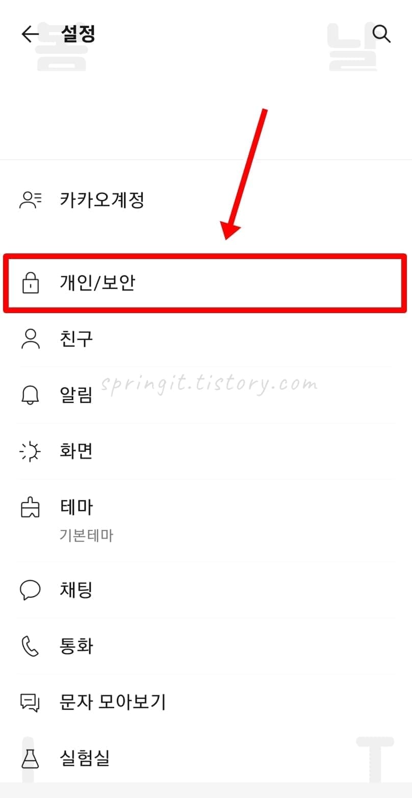412x798 pixels.
Task: Tap the chat speech bubble icon
Action: click(31, 590)
